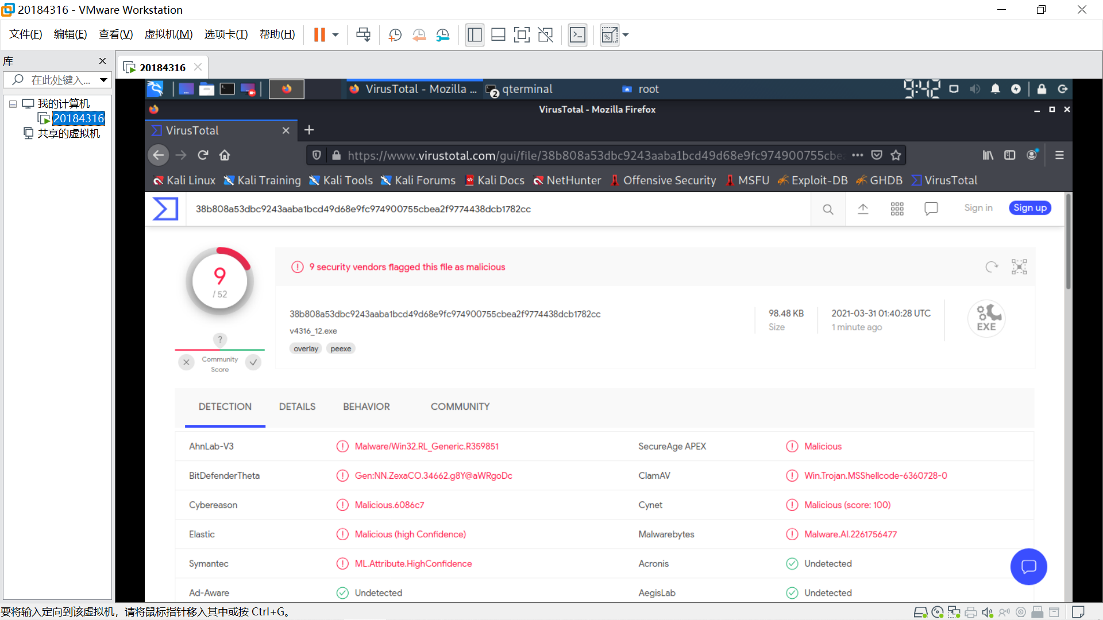Click VirusTotal upload file icon
Image resolution: width=1103 pixels, height=620 pixels.
click(x=863, y=209)
